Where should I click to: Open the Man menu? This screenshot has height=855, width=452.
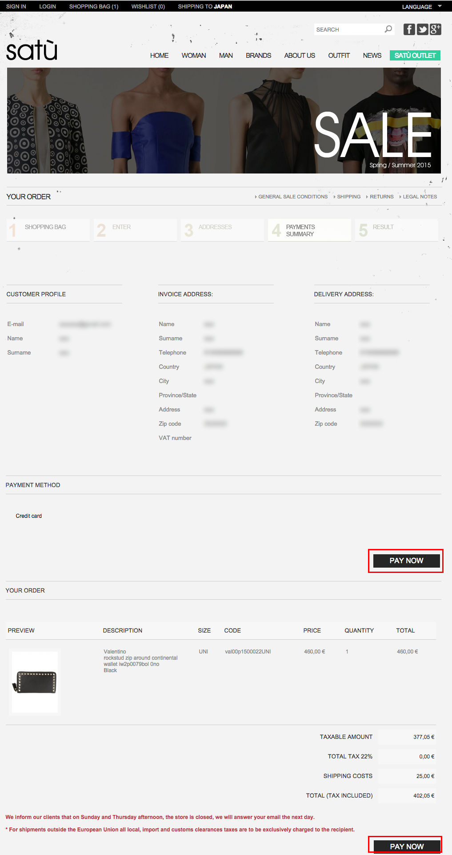[x=226, y=56]
